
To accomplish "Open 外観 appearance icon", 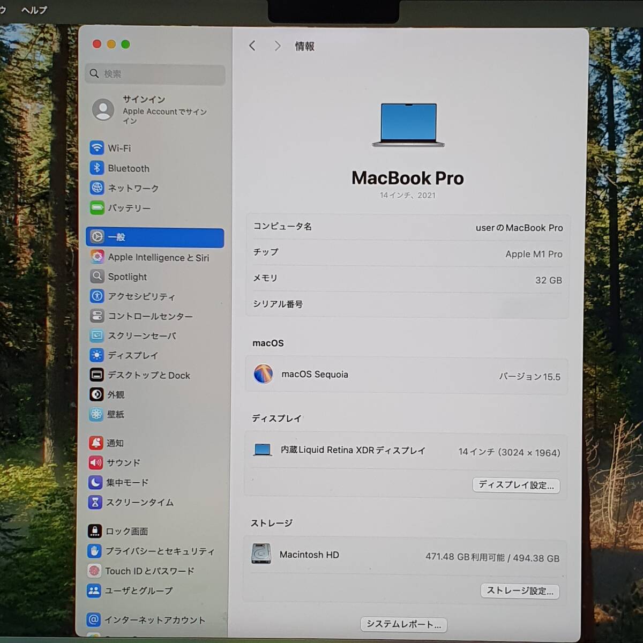I will pos(96,394).
